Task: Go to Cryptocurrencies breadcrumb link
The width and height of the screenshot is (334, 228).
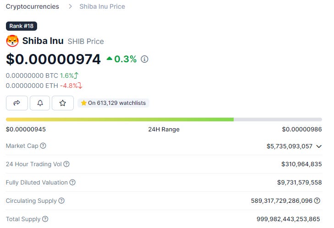Action: [33, 6]
